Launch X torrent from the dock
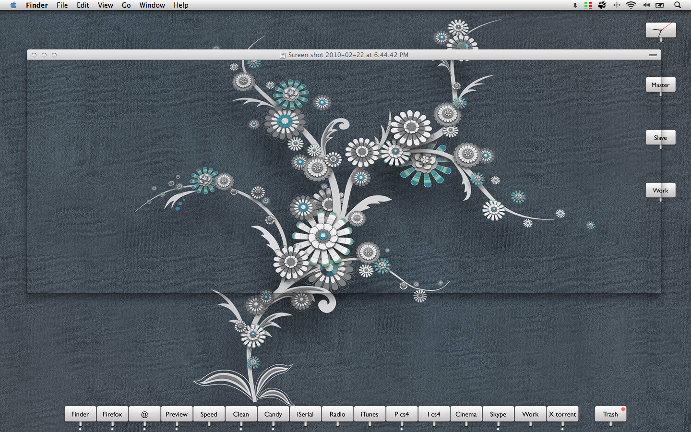Viewport: 691px width, 432px height. coord(562,414)
